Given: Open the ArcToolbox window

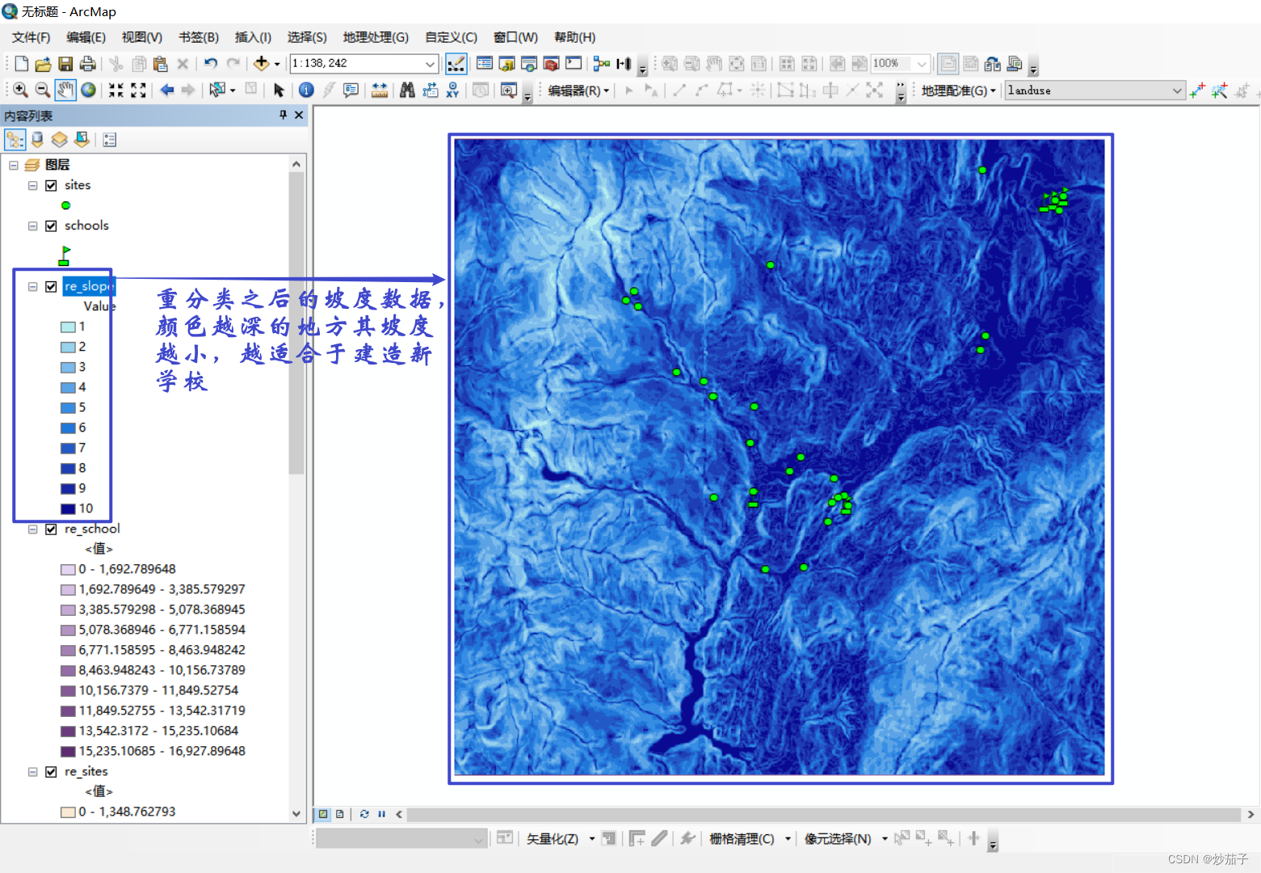Looking at the screenshot, I should click(x=552, y=64).
